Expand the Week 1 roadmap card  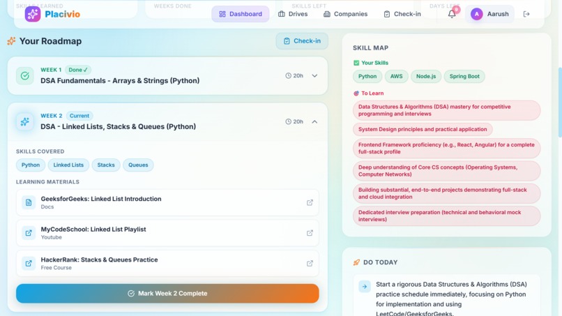314,75
